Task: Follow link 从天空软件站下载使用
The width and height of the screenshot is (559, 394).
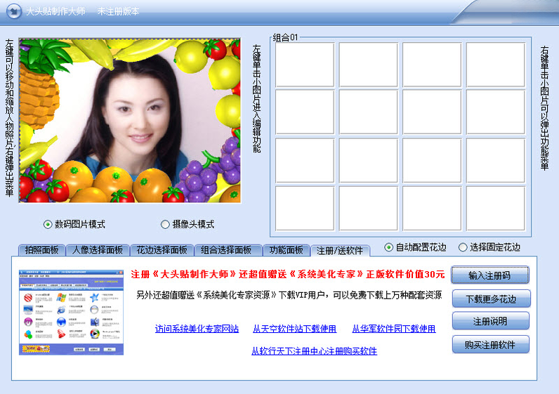Action: pyautogui.click(x=294, y=329)
